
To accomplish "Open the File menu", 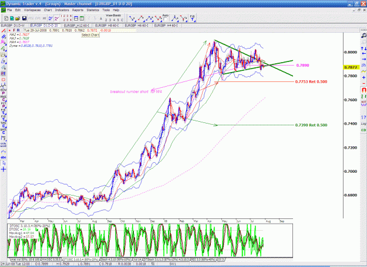I will click(x=9, y=10).
